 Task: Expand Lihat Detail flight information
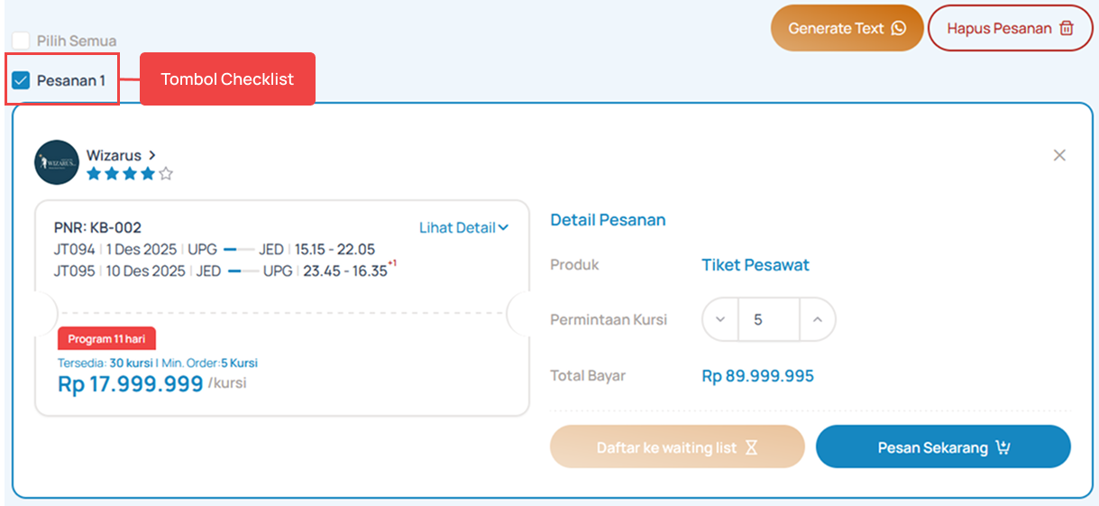pos(463,227)
